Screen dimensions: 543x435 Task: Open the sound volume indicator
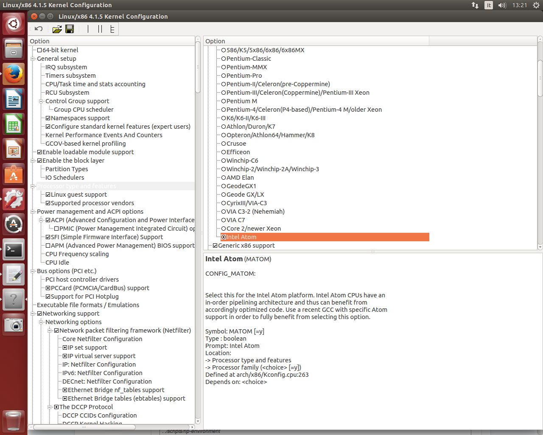click(x=502, y=5)
